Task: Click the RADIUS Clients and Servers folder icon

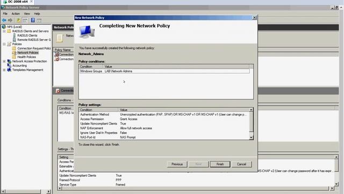Action: (x=9, y=31)
